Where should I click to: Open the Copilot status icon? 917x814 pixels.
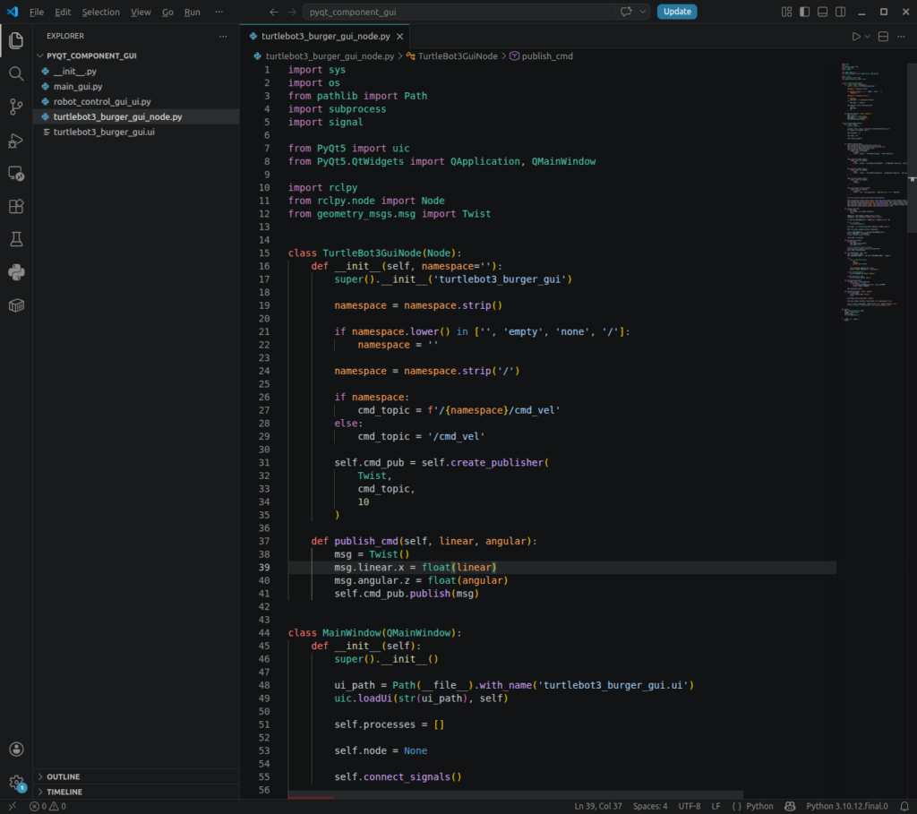pyautogui.click(x=790, y=807)
